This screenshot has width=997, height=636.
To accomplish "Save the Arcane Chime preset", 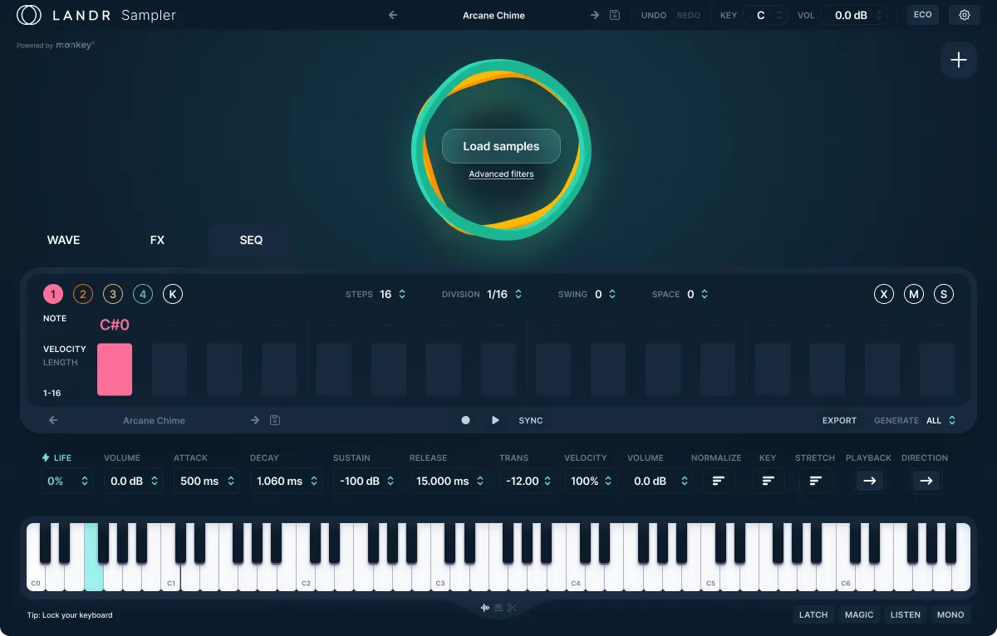I will pyautogui.click(x=614, y=15).
